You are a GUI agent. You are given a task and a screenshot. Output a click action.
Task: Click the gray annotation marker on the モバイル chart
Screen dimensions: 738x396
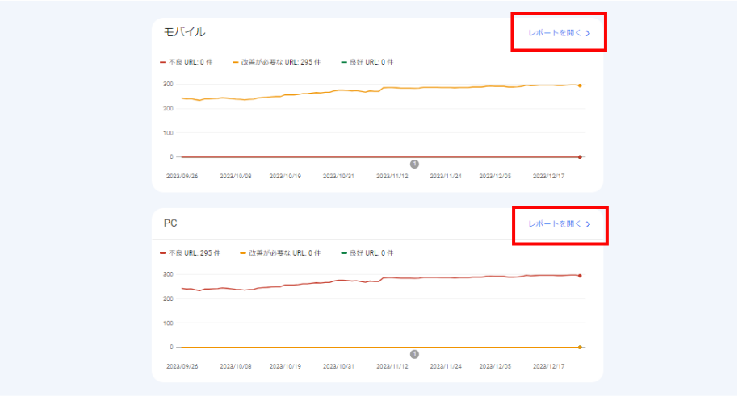point(414,164)
